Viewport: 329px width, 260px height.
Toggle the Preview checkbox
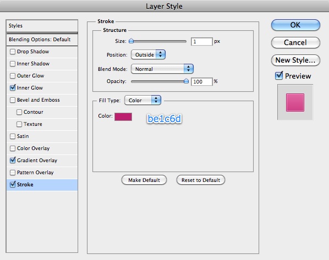point(279,76)
